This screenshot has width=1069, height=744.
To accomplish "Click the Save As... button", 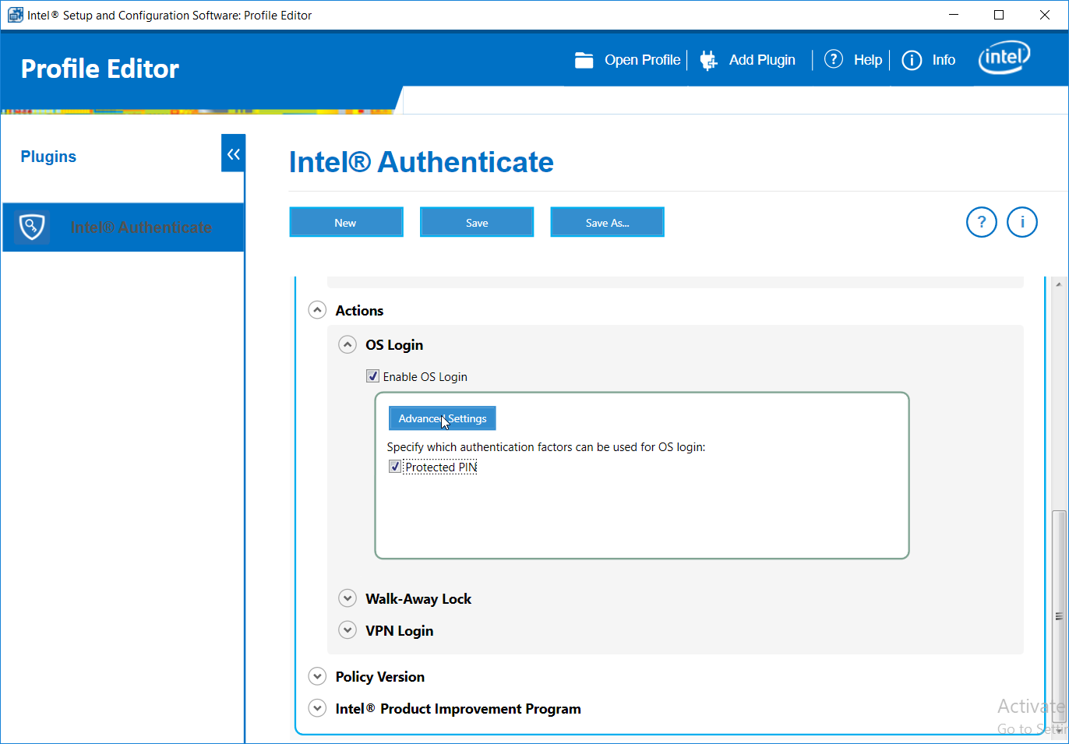I will click(x=607, y=222).
